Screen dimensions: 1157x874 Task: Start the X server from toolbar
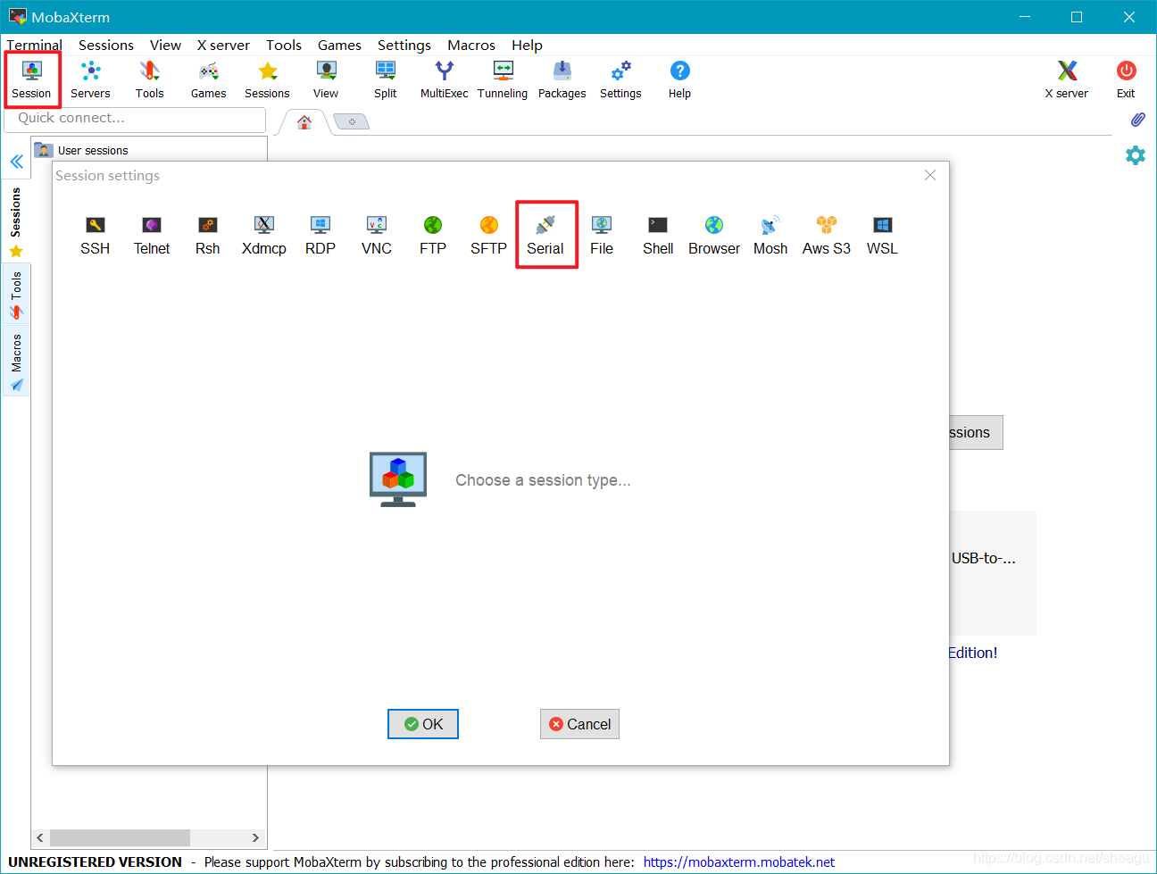pos(1067,79)
